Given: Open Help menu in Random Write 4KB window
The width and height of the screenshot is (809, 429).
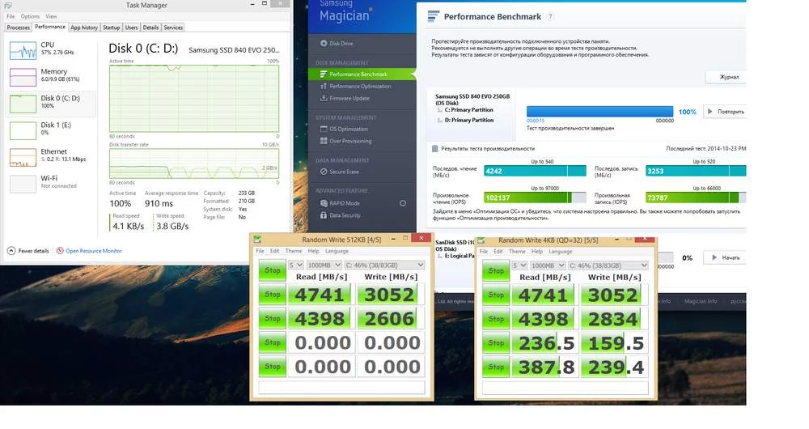Looking at the screenshot, I should [x=537, y=252].
